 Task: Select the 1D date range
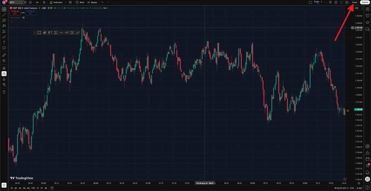[x=12, y=188]
